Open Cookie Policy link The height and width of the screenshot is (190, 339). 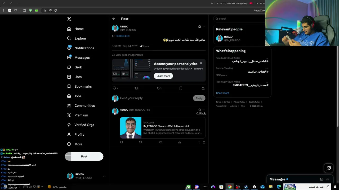coord(254,102)
